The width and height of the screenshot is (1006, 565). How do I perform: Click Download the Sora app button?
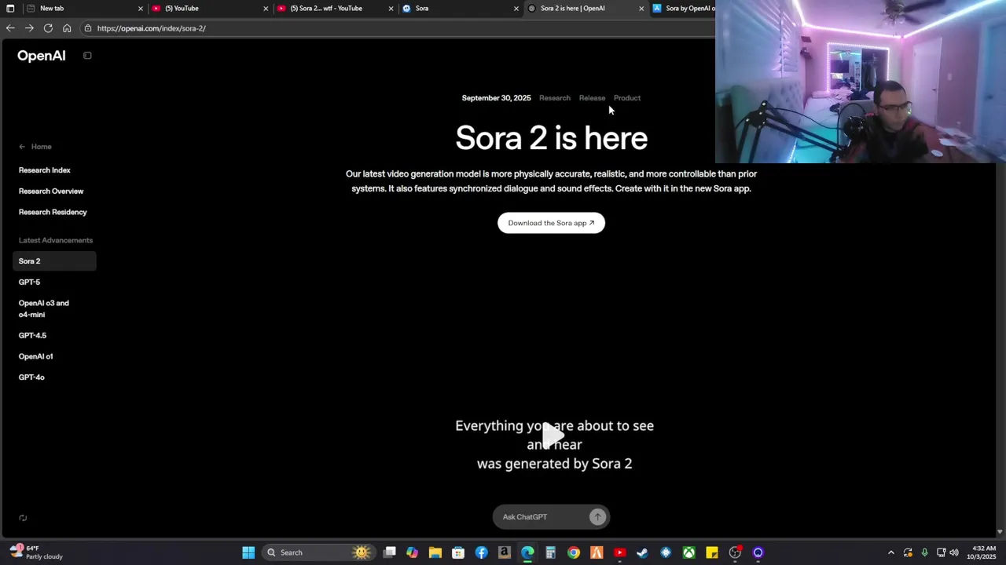pos(551,223)
